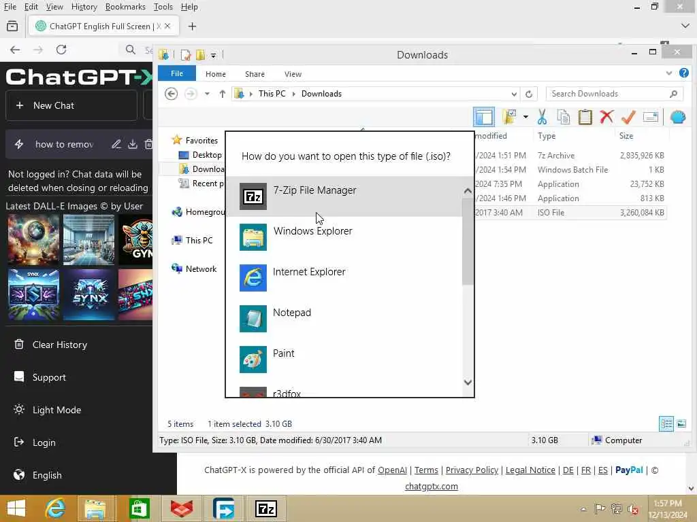The height and width of the screenshot is (522, 697).
Task: Open the Privacy Policy link
Action: [472, 470]
